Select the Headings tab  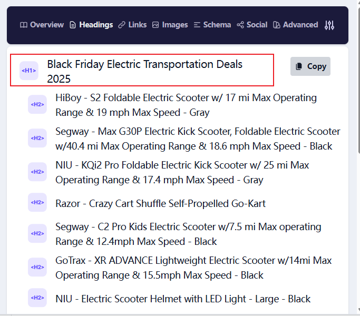tap(91, 25)
